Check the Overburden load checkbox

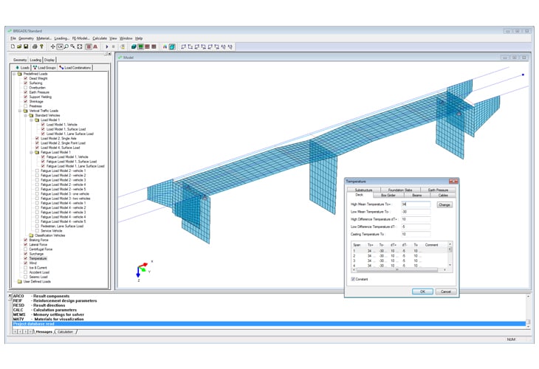point(25,88)
